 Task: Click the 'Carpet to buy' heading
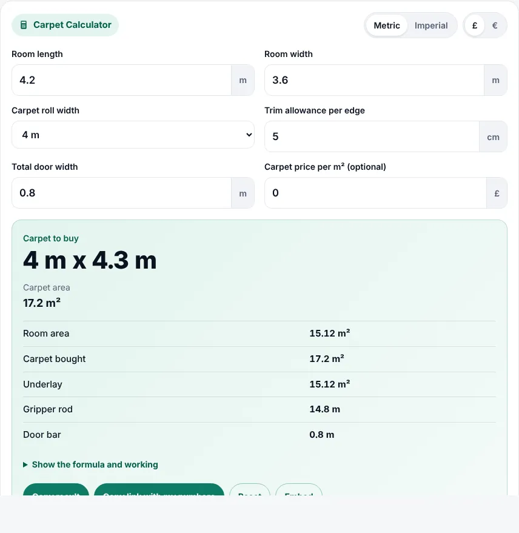point(51,238)
